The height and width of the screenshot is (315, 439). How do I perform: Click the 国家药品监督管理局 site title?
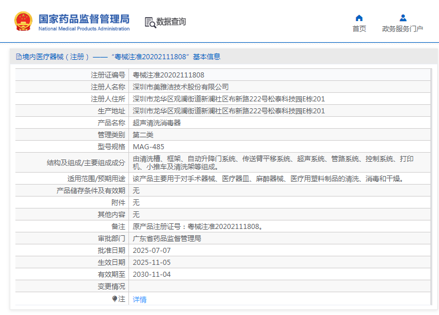pos(84,19)
